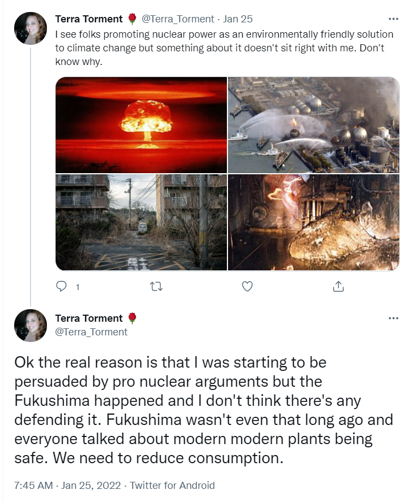Click the reply count number 1
408x502 pixels.
[77, 287]
